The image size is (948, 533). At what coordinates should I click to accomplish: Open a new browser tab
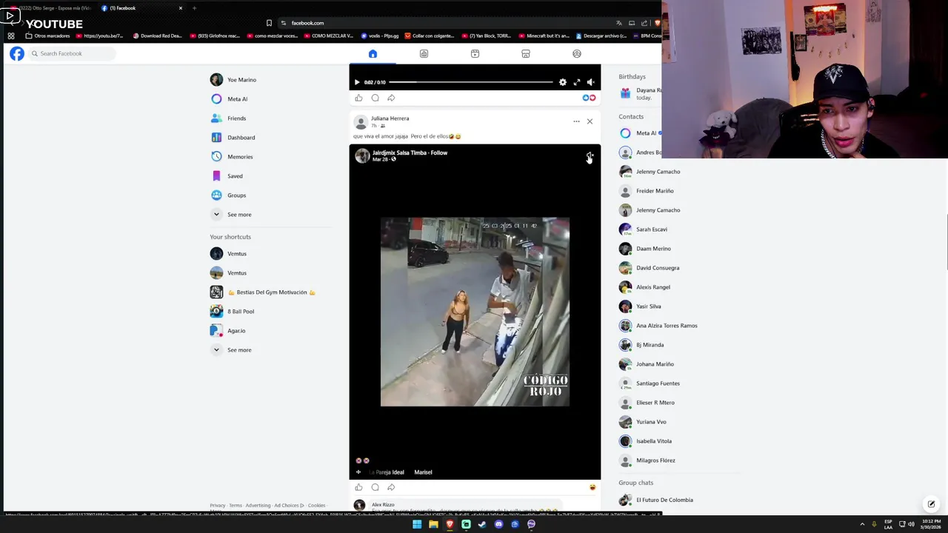(194, 8)
